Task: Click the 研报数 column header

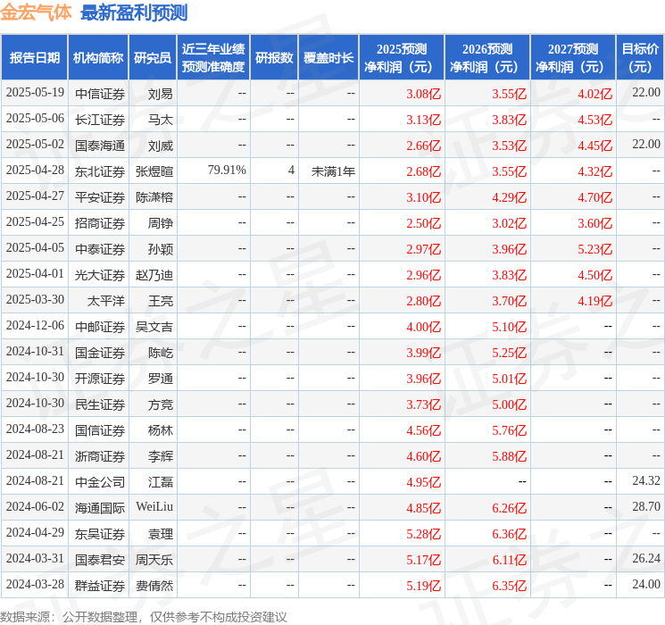Action: [274, 58]
